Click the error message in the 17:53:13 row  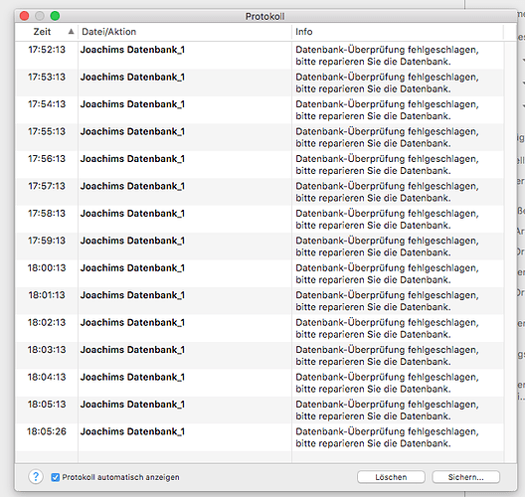pos(387,83)
